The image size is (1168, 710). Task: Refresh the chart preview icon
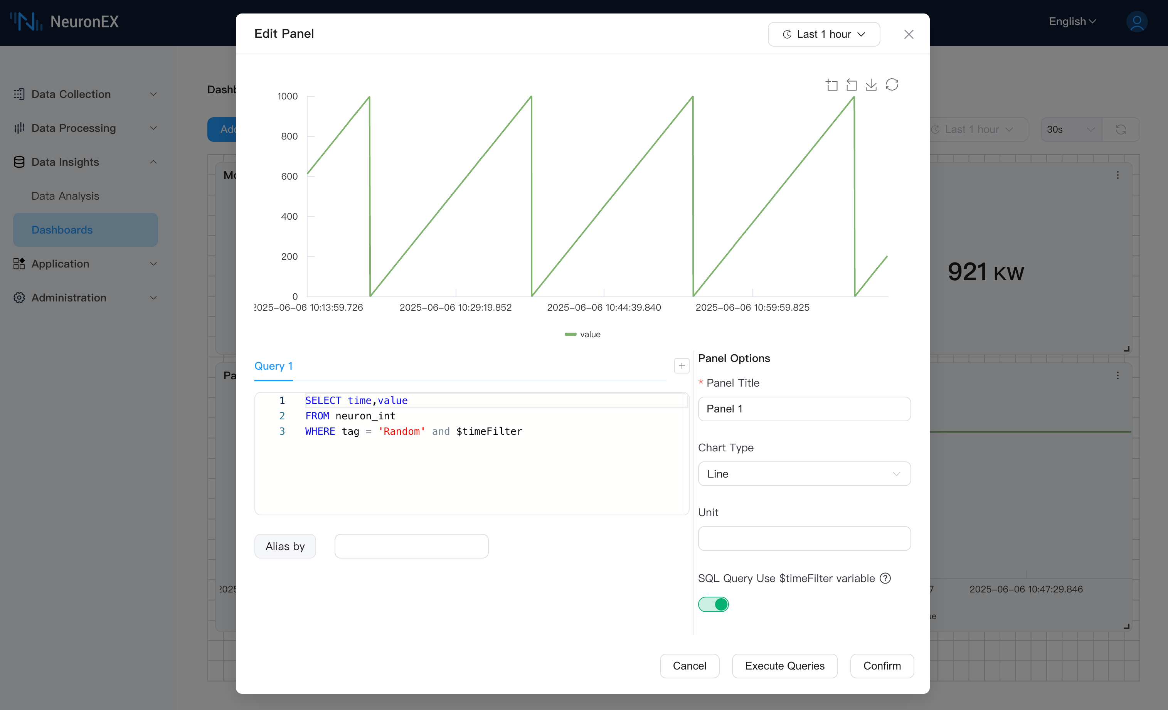click(x=892, y=85)
